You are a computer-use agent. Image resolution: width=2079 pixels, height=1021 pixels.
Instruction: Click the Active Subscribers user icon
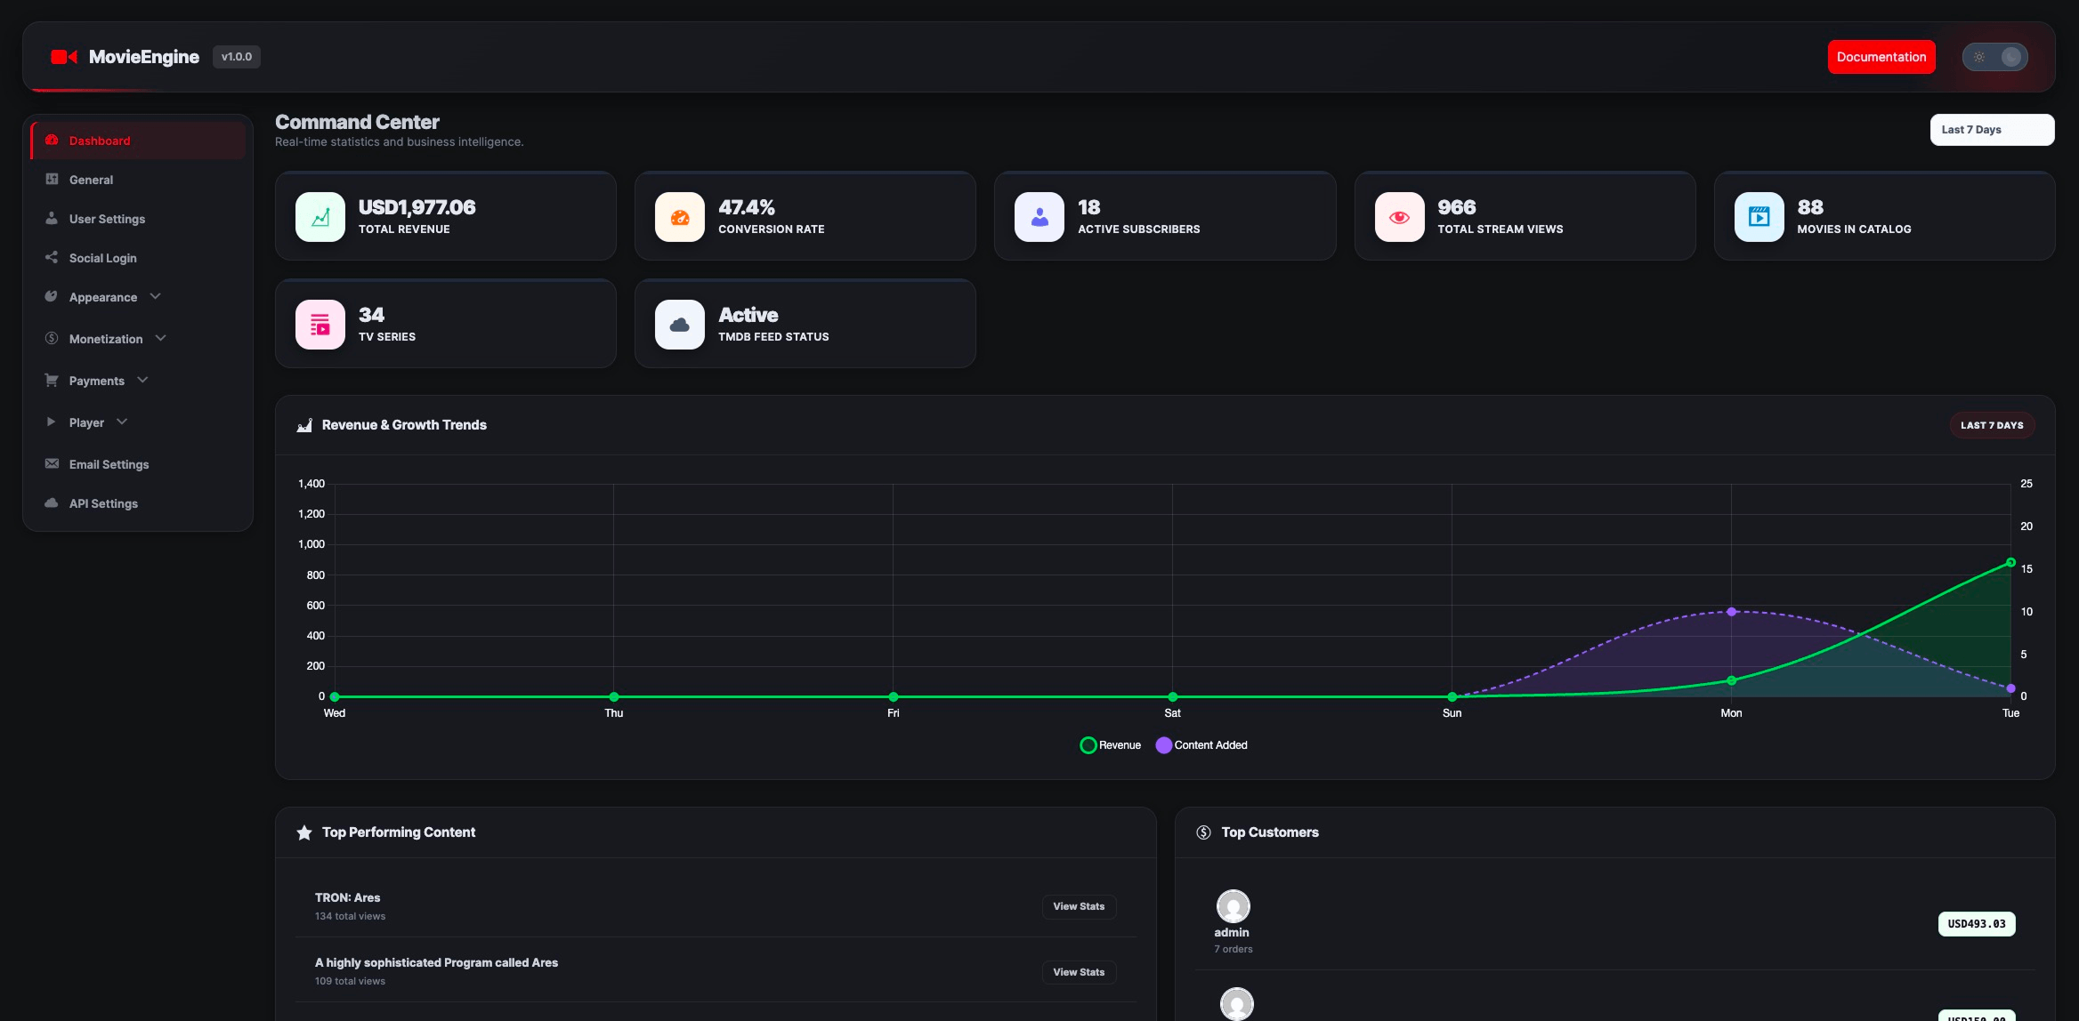tap(1039, 217)
